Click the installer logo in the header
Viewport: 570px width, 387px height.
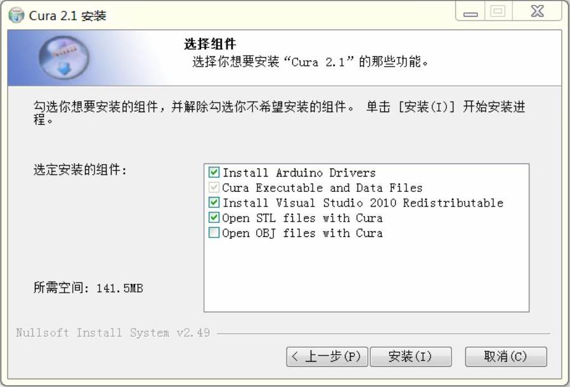(x=63, y=58)
